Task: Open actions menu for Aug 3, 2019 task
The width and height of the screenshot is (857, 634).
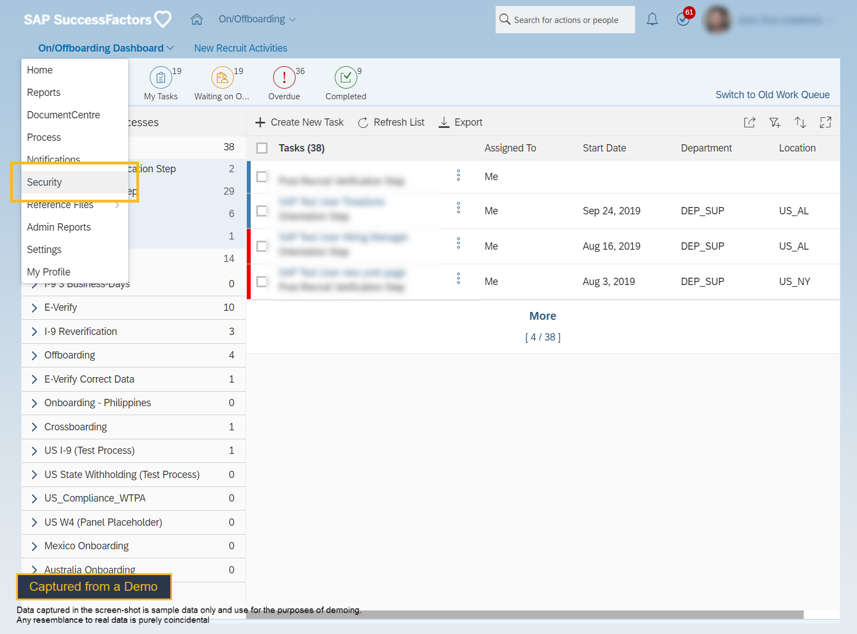Action: 458,278
